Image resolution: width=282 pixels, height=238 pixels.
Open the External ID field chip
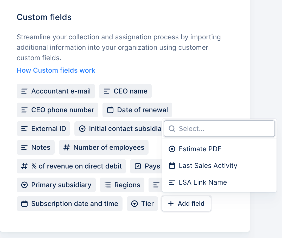pos(43,129)
